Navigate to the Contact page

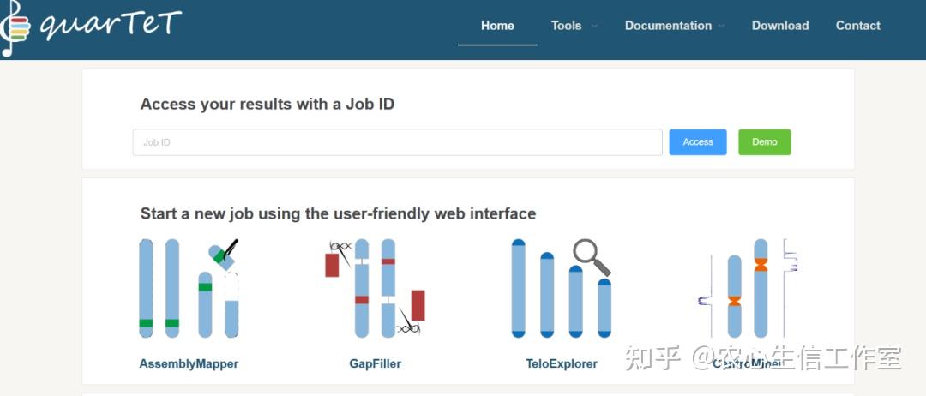(857, 26)
